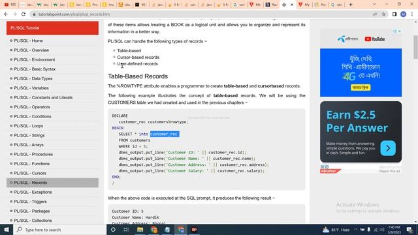The height and width of the screenshot is (235, 418).
Task: Switch to the 'Por' tab
Action: pos(321,5)
